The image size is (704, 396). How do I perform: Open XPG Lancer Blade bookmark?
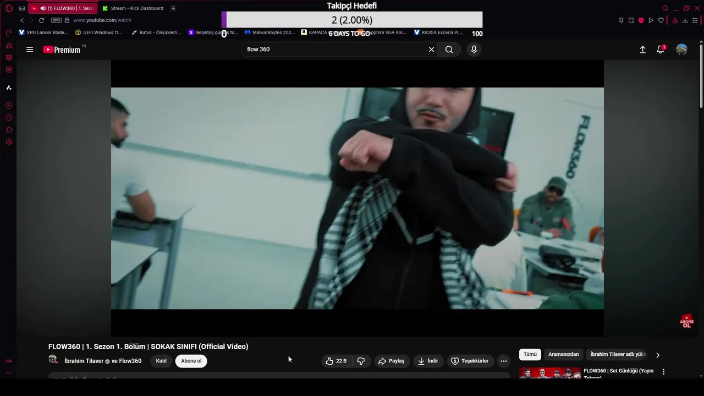pos(43,32)
